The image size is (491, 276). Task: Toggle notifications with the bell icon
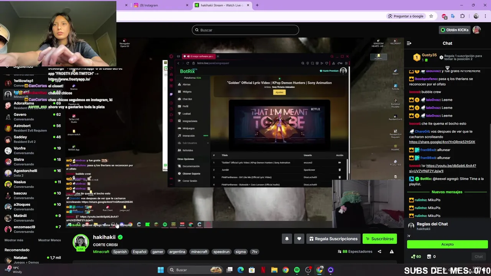point(287,239)
